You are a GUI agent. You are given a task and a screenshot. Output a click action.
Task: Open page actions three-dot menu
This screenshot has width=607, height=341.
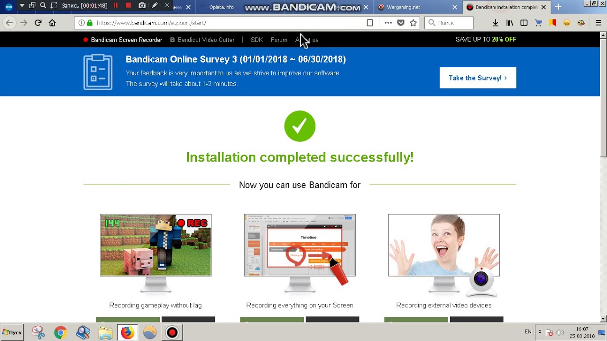click(x=388, y=23)
